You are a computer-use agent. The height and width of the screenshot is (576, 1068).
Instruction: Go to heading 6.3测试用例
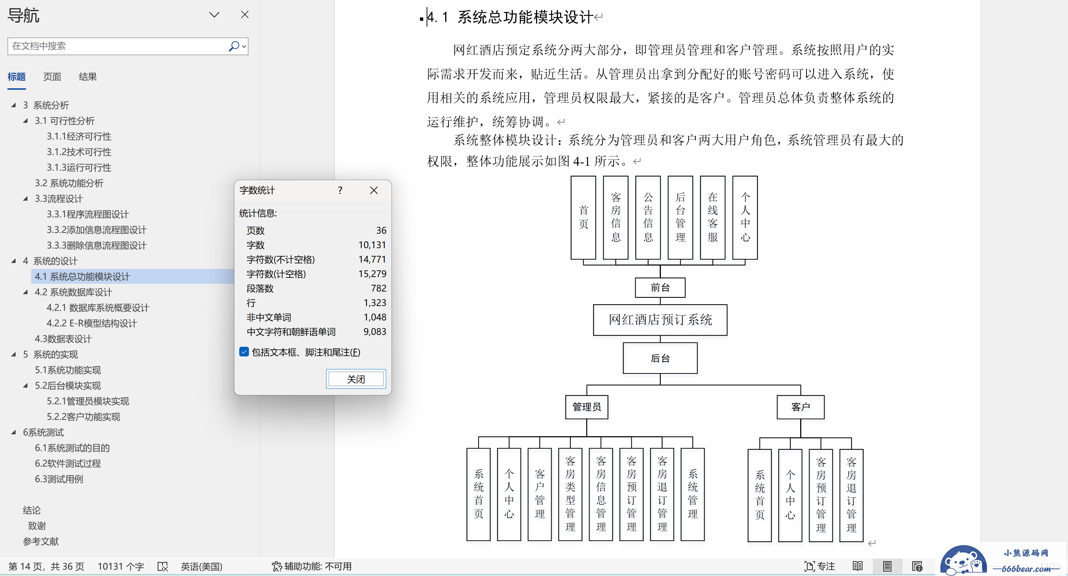point(59,479)
